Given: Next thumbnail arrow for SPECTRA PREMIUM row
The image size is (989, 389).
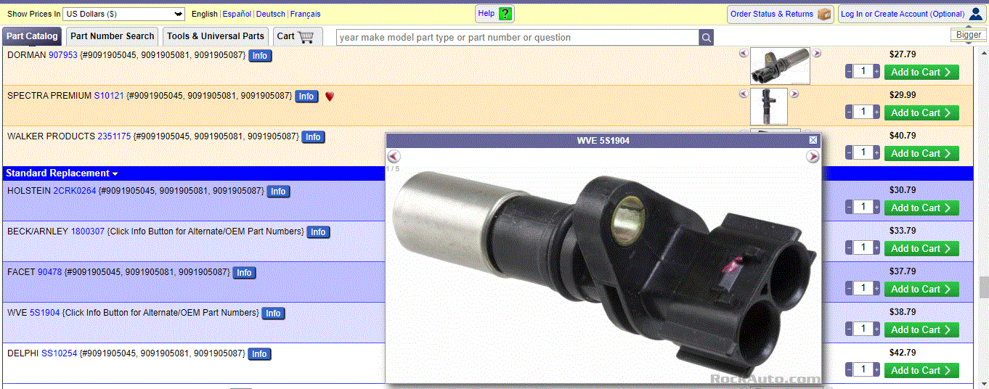Looking at the screenshot, I should [794, 94].
